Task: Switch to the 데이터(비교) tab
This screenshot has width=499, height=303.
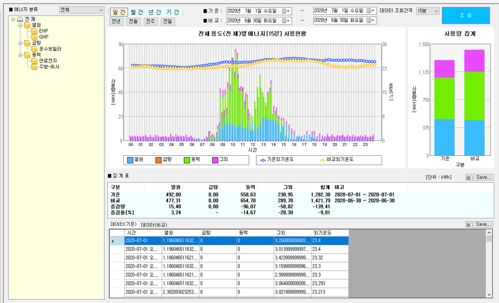Action: click(x=154, y=225)
